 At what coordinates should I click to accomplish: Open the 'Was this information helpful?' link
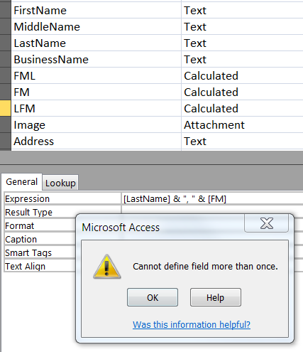(x=192, y=324)
